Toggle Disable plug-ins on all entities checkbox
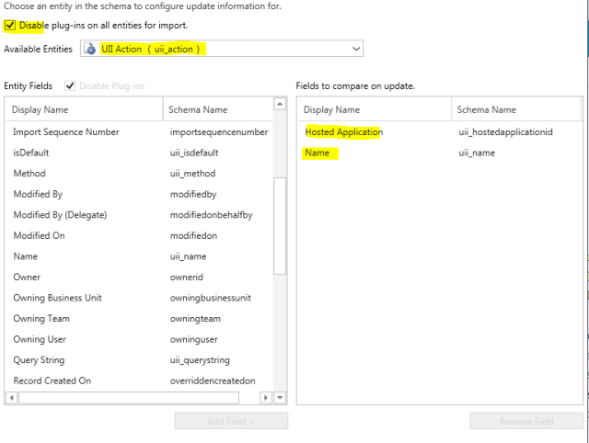The image size is (589, 443). (x=10, y=26)
